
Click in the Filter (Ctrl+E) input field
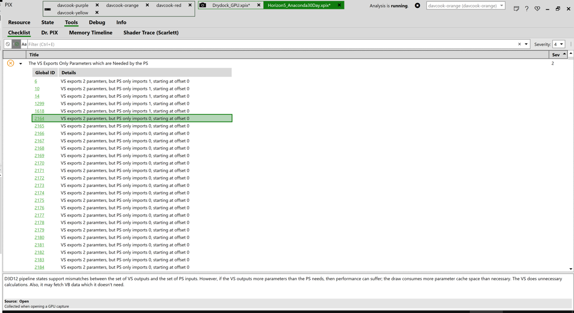[271, 44]
